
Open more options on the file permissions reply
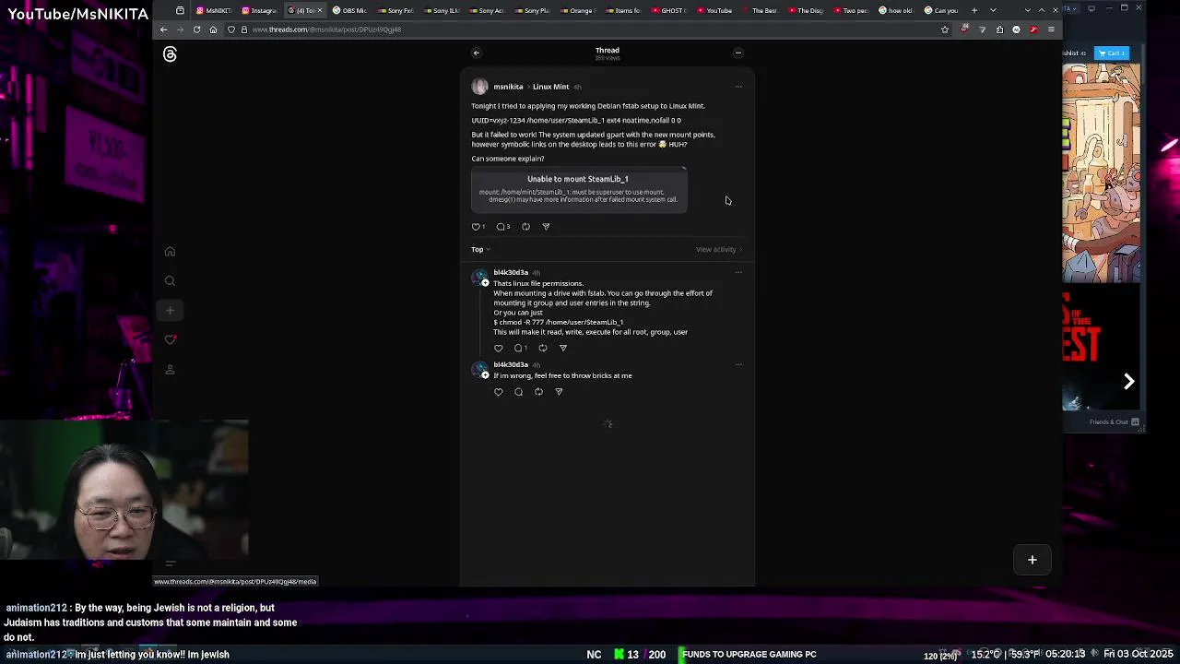pyautogui.click(x=738, y=272)
